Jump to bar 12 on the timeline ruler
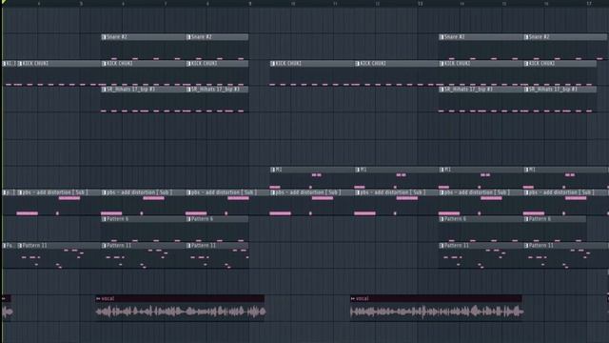609x343 pixels. coord(378,4)
